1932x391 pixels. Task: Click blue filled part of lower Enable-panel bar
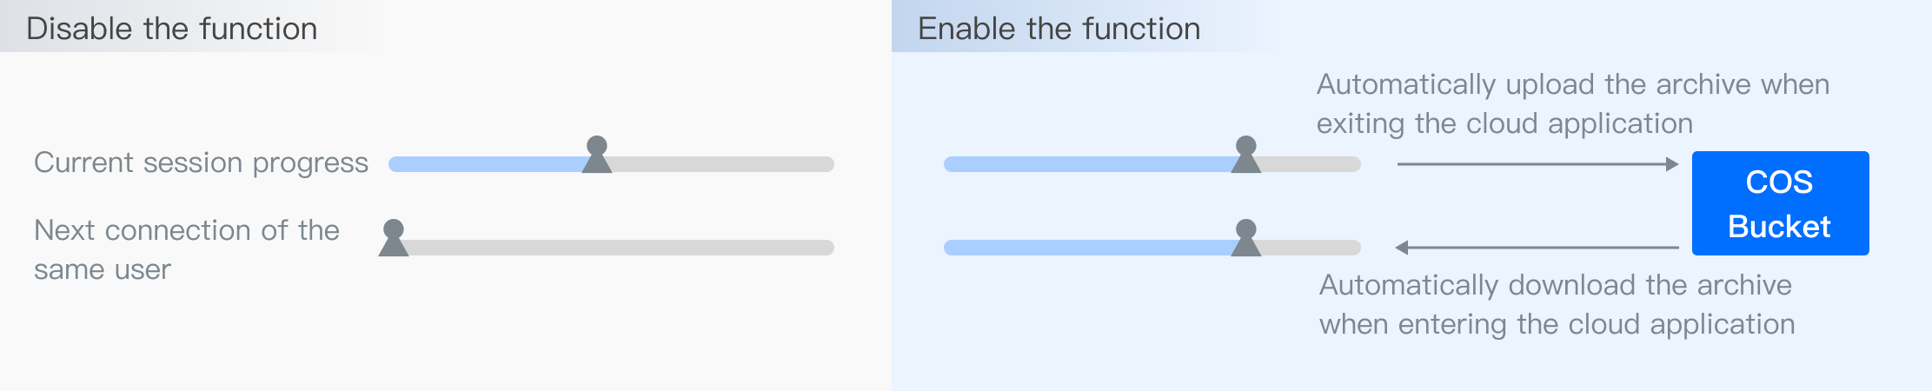pyautogui.click(x=1086, y=248)
